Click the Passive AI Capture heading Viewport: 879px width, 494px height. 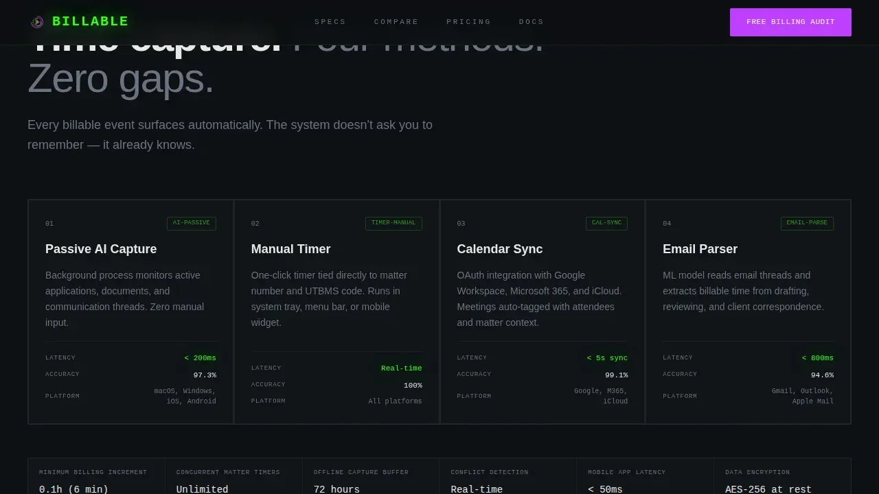coord(101,249)
